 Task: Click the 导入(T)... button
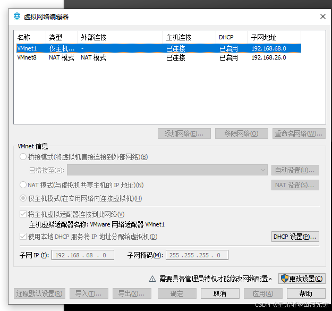point(89,293)
